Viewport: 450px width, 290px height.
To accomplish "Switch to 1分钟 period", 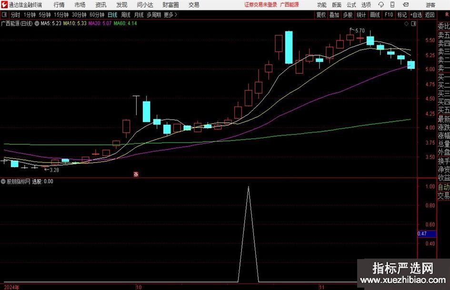I will coord(30,15).
